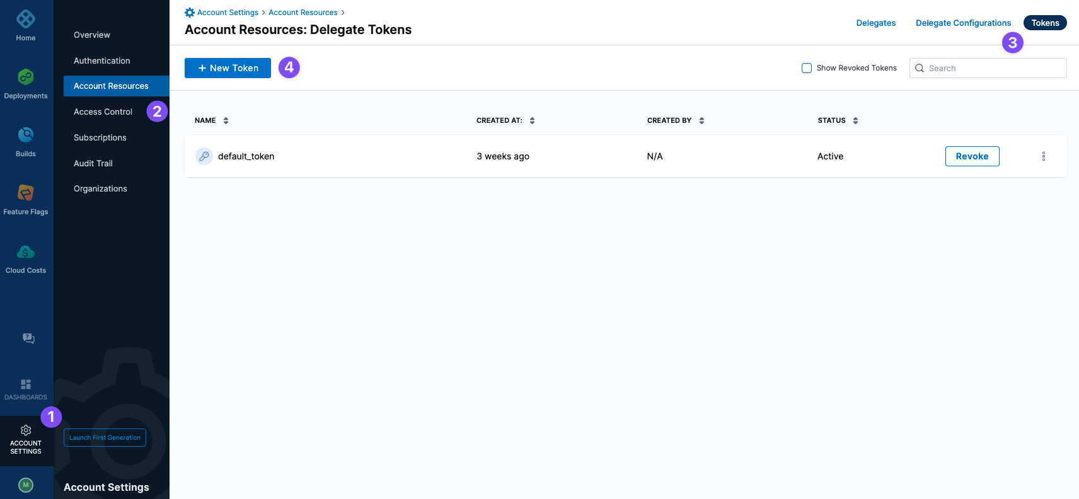Switch to the Delegates tab

coord(875,23)
